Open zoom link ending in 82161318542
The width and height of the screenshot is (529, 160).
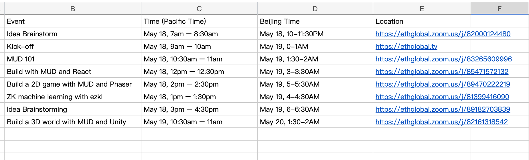pyautogui.click(x=441, y=122)
